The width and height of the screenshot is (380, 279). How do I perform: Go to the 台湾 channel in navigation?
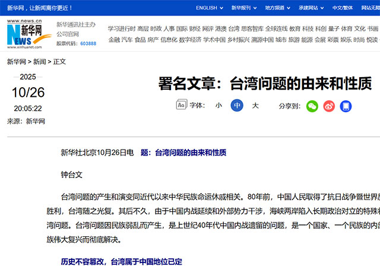click(234, 28)
